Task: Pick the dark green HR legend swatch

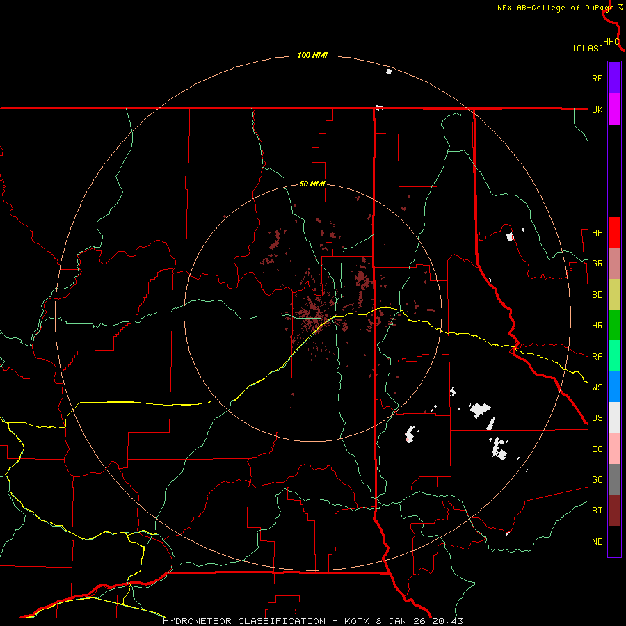Action: (x=614, y=326)
